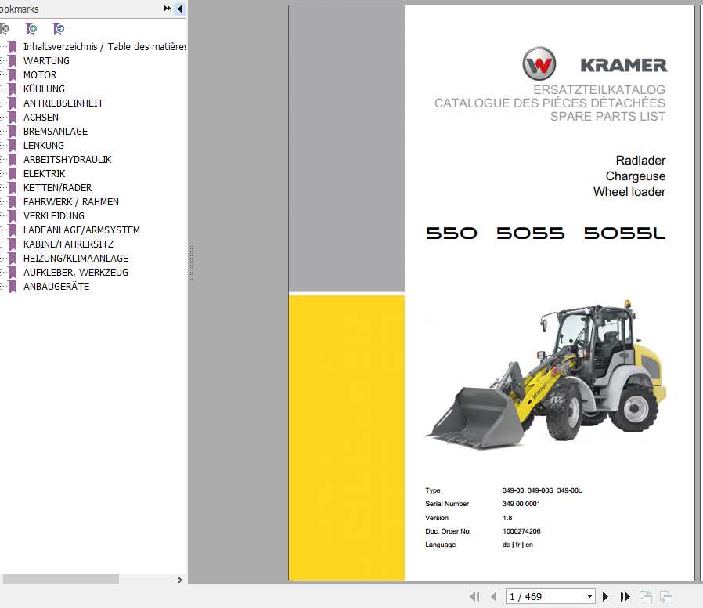Screen dimensions: 703x608
Task: Go to the ANTRIEBSEINHEIT bookmark
Action: pyautogui.click(x=63, y=103)
